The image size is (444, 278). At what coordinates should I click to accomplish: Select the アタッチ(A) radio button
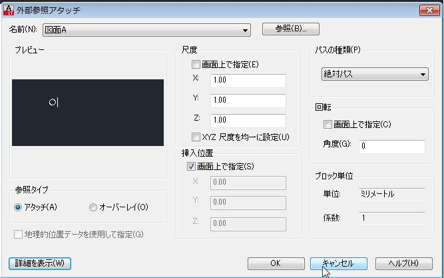tap(18, 207)
